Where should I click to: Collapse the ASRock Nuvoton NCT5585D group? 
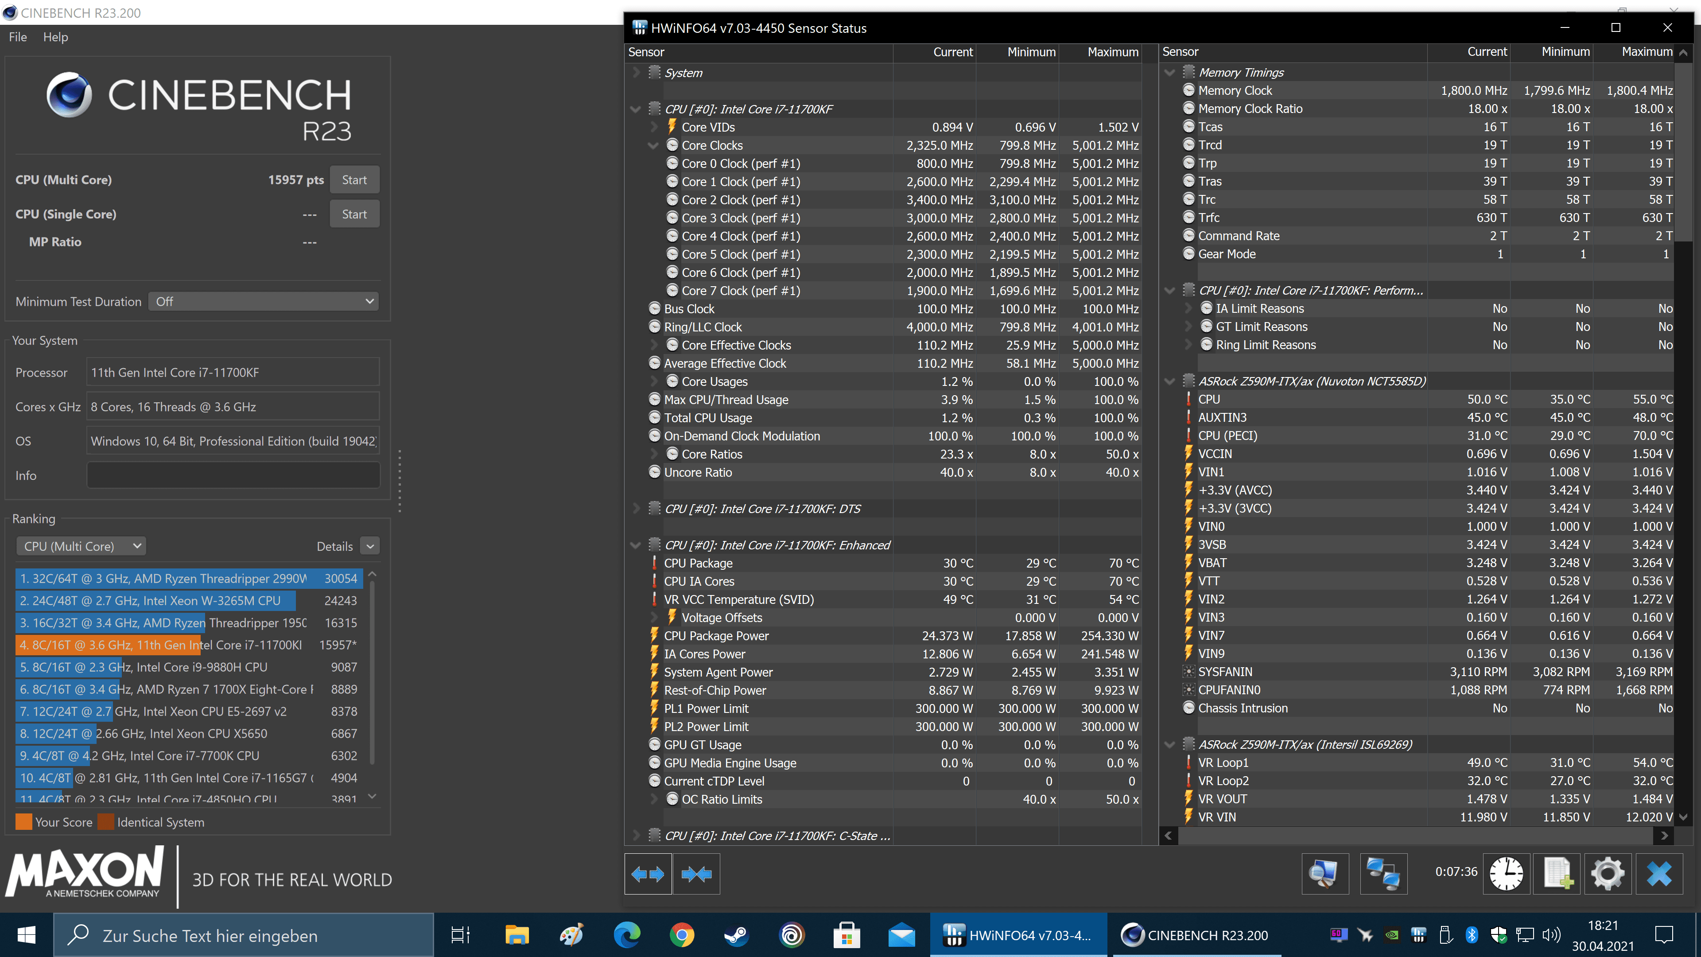pyautogui.click(x=1170, y=381)
